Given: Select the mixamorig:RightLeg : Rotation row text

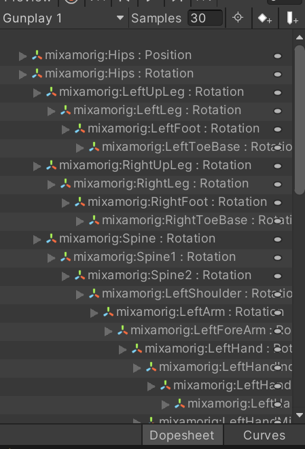Looking at the screenshot, I should pos(161,183).
